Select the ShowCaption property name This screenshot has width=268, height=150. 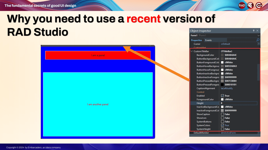click(x=203, y=114)
